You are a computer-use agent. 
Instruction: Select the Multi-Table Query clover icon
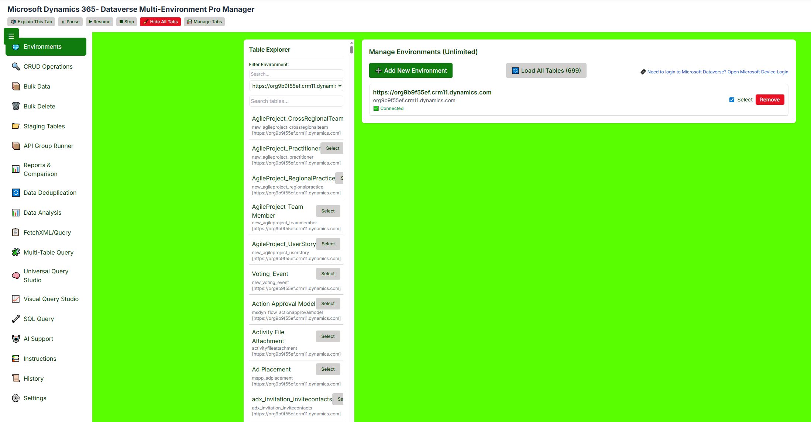click(x=15, y=252)
